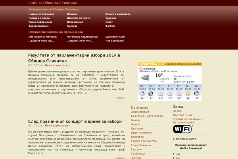
Task: Open 'Контакт с нас' link
Action: click(x=182, y=115)
